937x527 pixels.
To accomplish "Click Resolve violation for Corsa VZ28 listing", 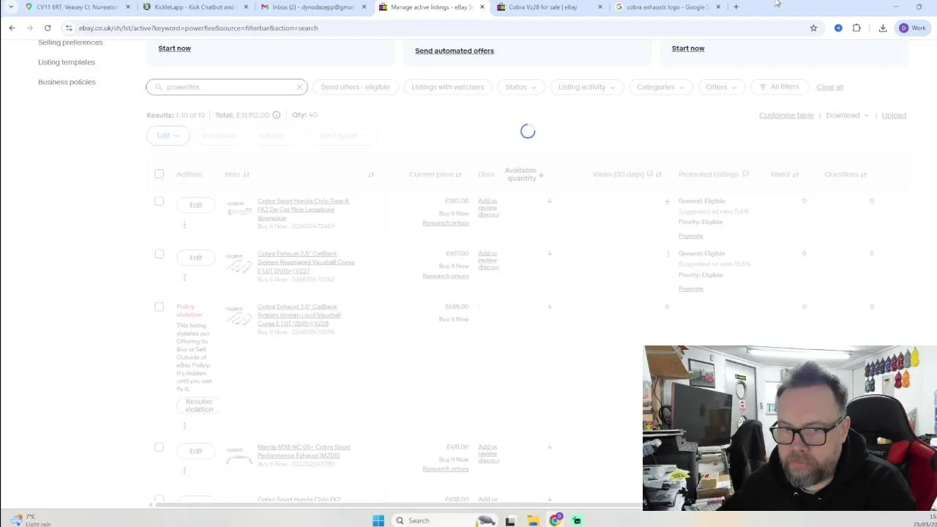I will (x=199, y=405).
